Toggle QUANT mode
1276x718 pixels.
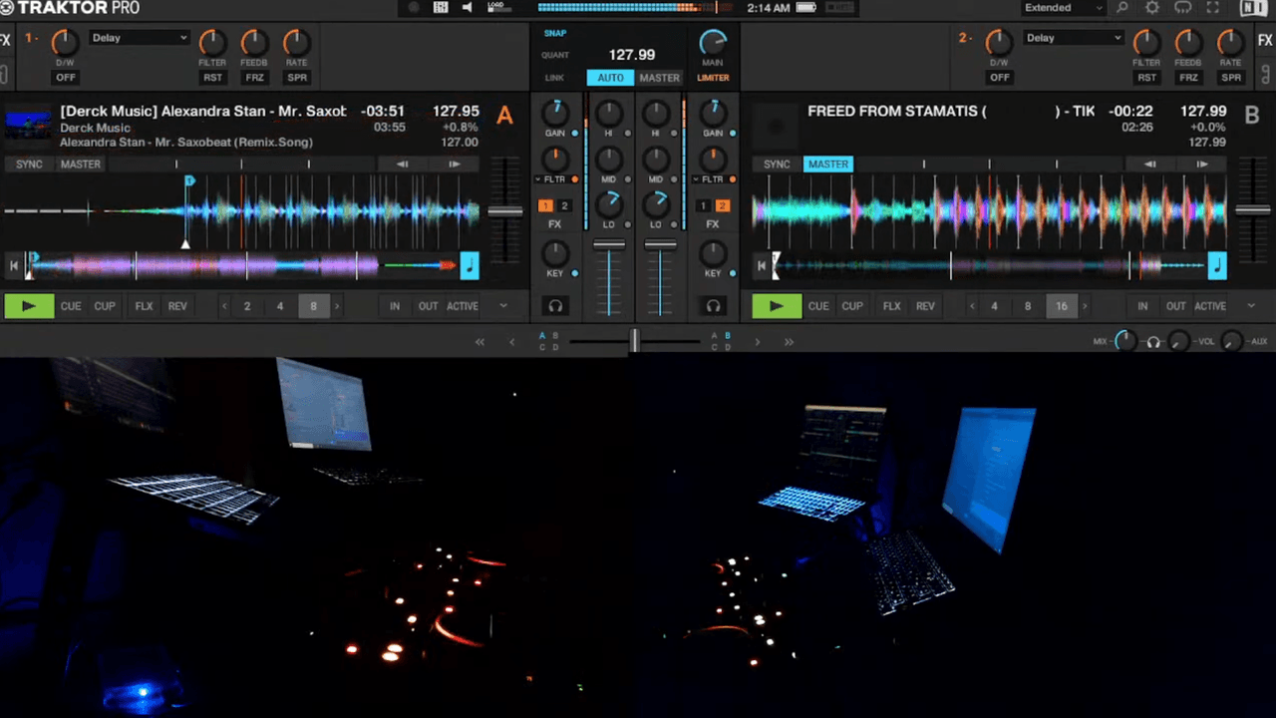pos(556,55)
